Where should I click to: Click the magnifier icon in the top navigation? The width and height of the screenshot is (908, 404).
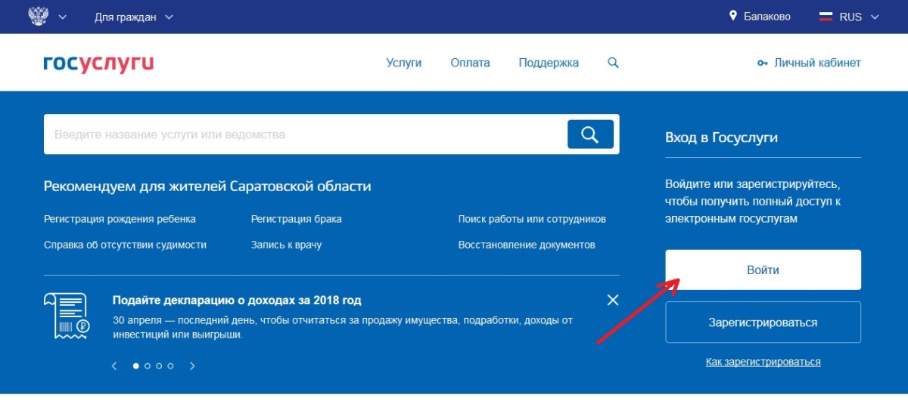[613, 63]
